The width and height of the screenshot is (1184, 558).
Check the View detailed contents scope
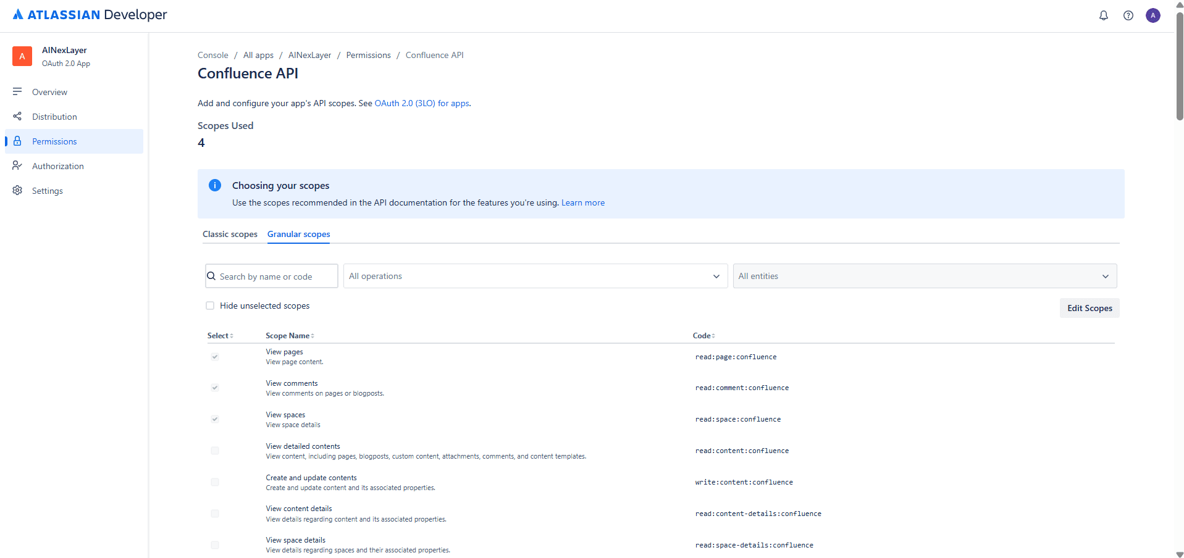tap(214, 450)
